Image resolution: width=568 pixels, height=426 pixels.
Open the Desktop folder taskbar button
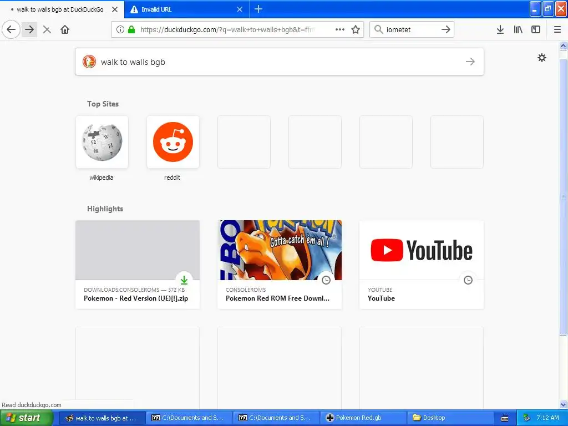(450, 418)
